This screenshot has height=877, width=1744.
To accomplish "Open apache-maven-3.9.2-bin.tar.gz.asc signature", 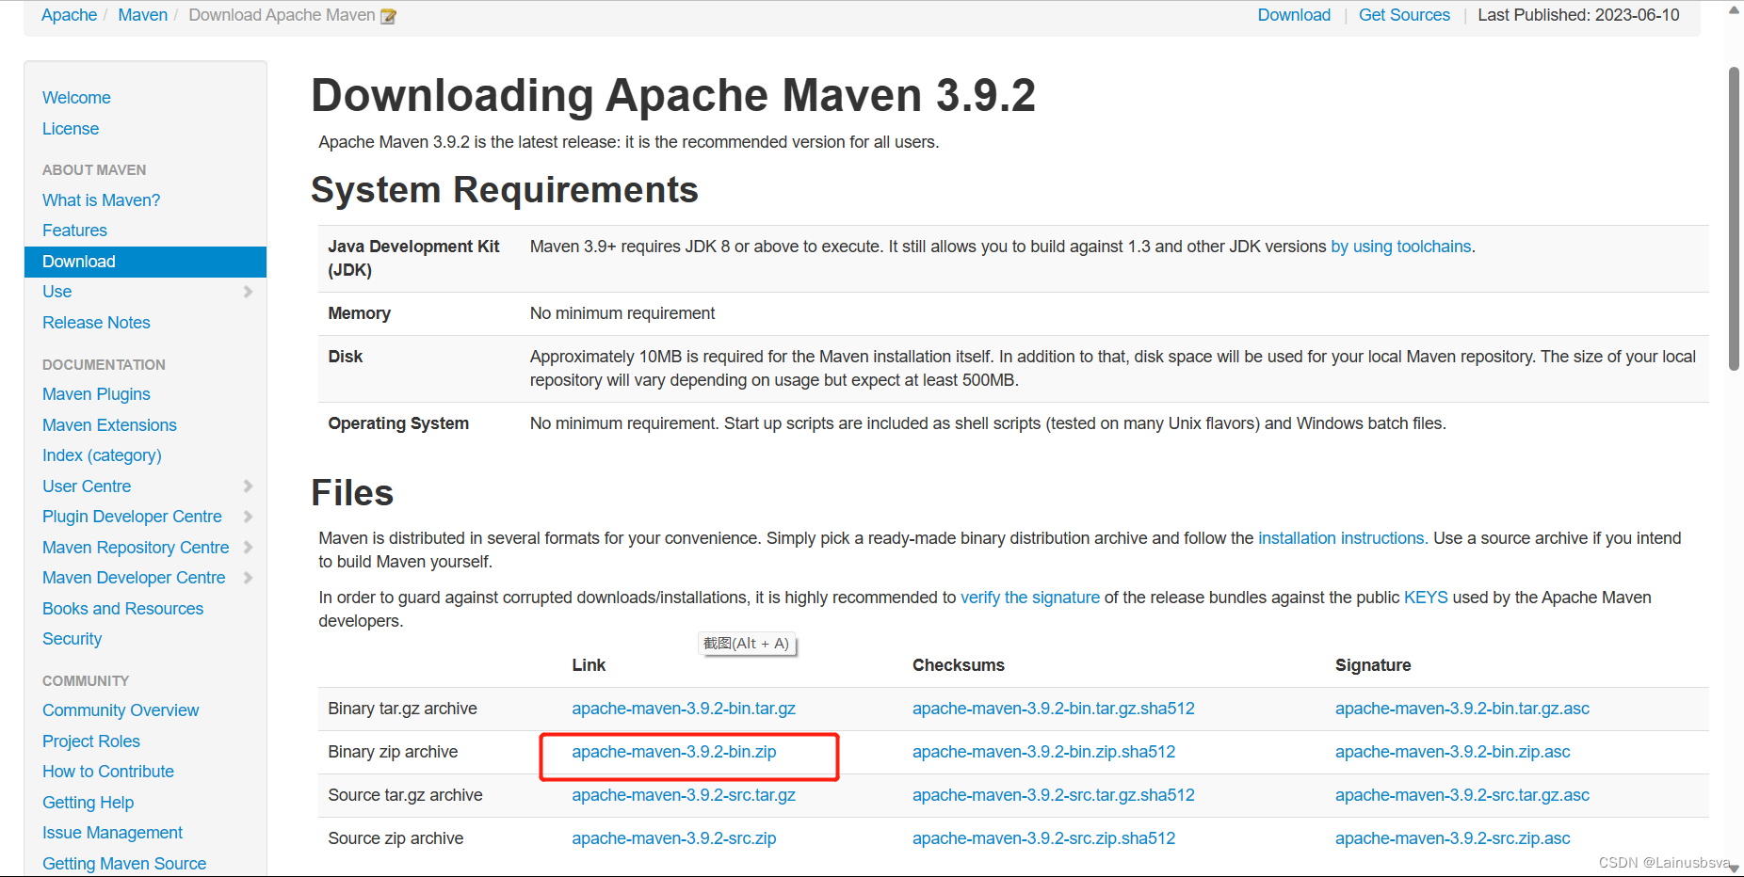I will point(1461,709).
